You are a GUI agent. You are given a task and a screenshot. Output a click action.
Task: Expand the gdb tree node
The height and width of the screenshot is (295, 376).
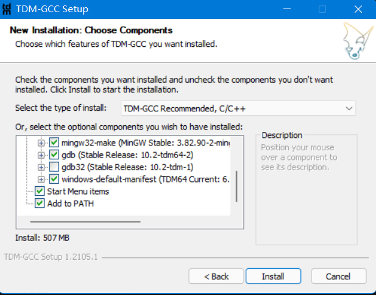41,155
